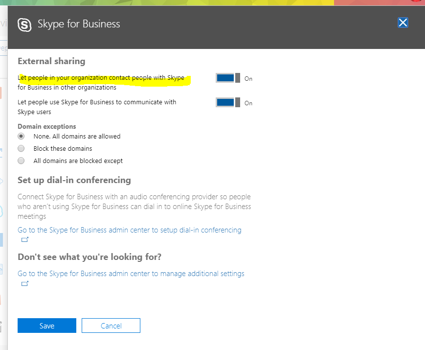
Task: Click the Set up dial-in conferencing heading
Action: 74,180
